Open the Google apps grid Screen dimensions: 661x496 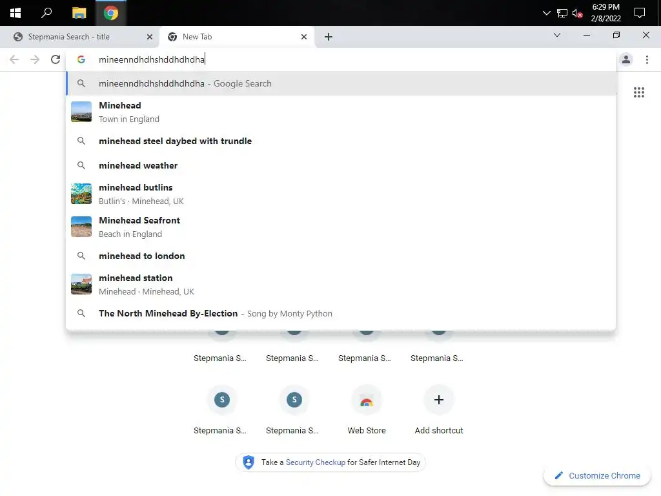[638, 92]
